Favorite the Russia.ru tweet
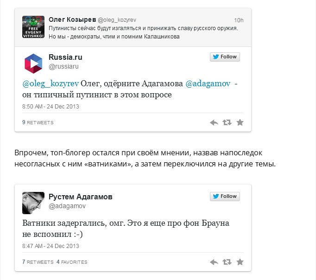This screenshot has height=280, width=316. tap(240, 122)
